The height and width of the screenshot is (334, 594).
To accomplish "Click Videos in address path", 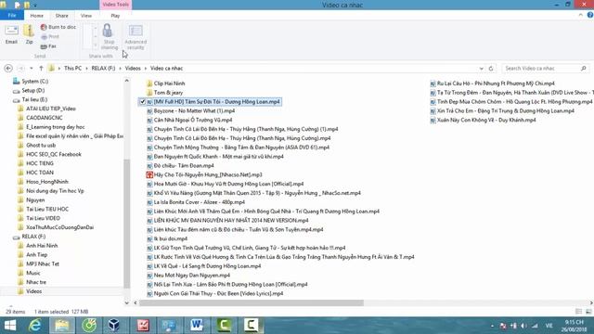I will tap(133, 68).
